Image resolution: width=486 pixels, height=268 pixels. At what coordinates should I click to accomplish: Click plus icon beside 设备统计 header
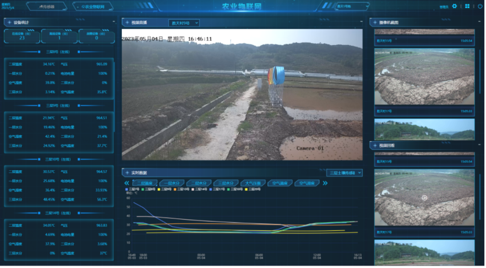[9, 22]
